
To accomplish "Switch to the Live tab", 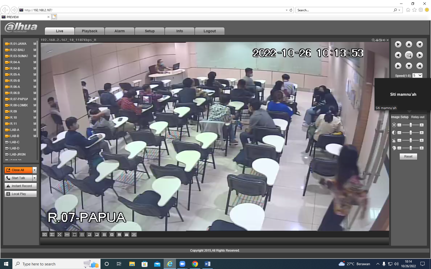I will coord(60,31).
